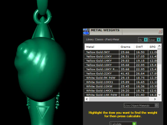The width and height of the screenshot is (167, 125).
Task: Toggle the GV library switch
Action: pos(143,40)
